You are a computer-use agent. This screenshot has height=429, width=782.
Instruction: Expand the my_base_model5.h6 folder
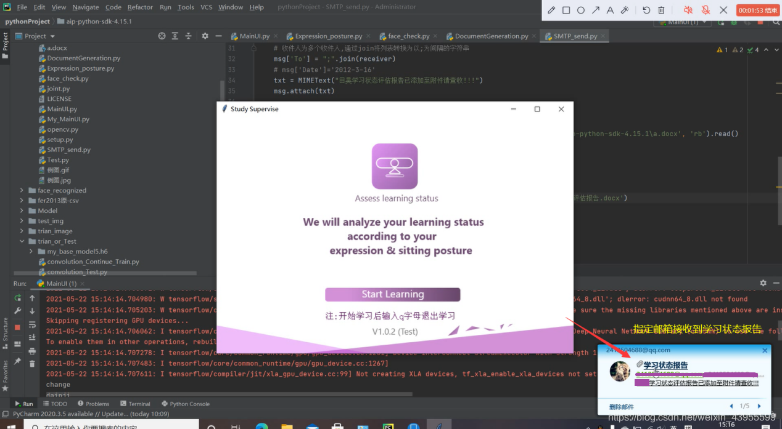(x=32, y=251)
